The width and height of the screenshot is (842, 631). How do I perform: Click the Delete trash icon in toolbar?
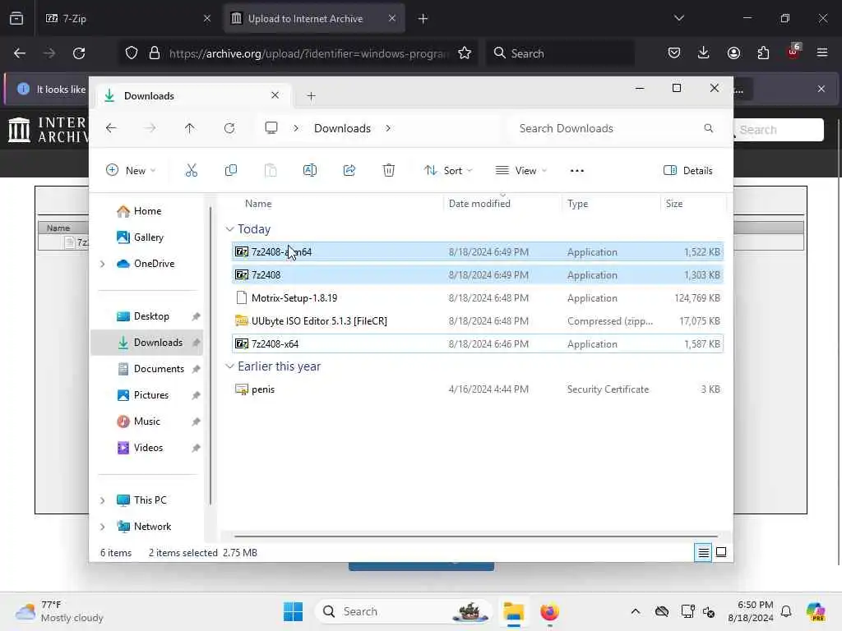(389, 171)
